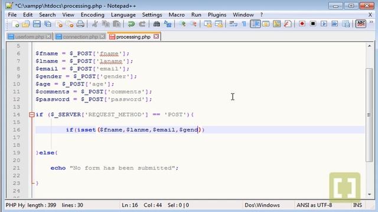Screen dimensions: 378x212
Task: Open the Language menu
Action: tap(123, 15)
